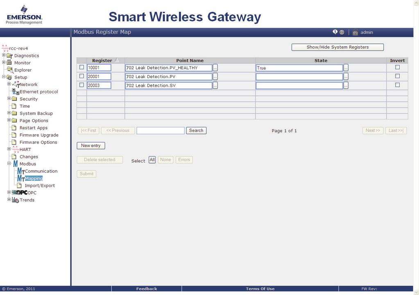Click the Changes page icon
The width and height of the screenshot is (419, 295).
(14, 156)
